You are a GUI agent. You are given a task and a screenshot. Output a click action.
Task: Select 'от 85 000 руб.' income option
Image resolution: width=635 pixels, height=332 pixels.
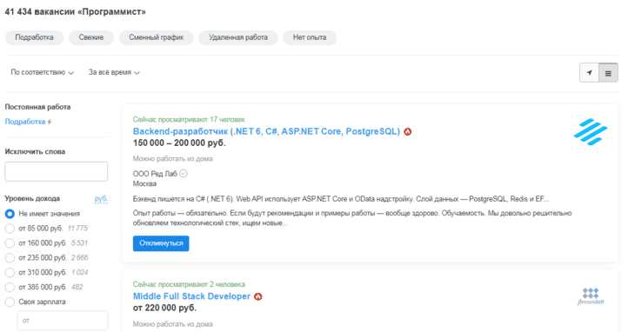tap(10, 229)
